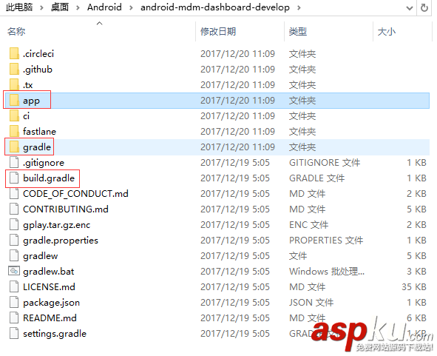Viewport: 437px width, 356px height.
Task: Click the package.json file icon
Action: click(14, 303)
